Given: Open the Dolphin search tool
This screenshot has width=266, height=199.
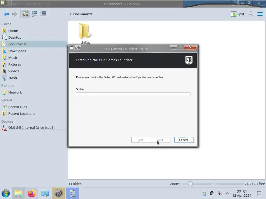Looking at the screenshot, I should (251, 14).
